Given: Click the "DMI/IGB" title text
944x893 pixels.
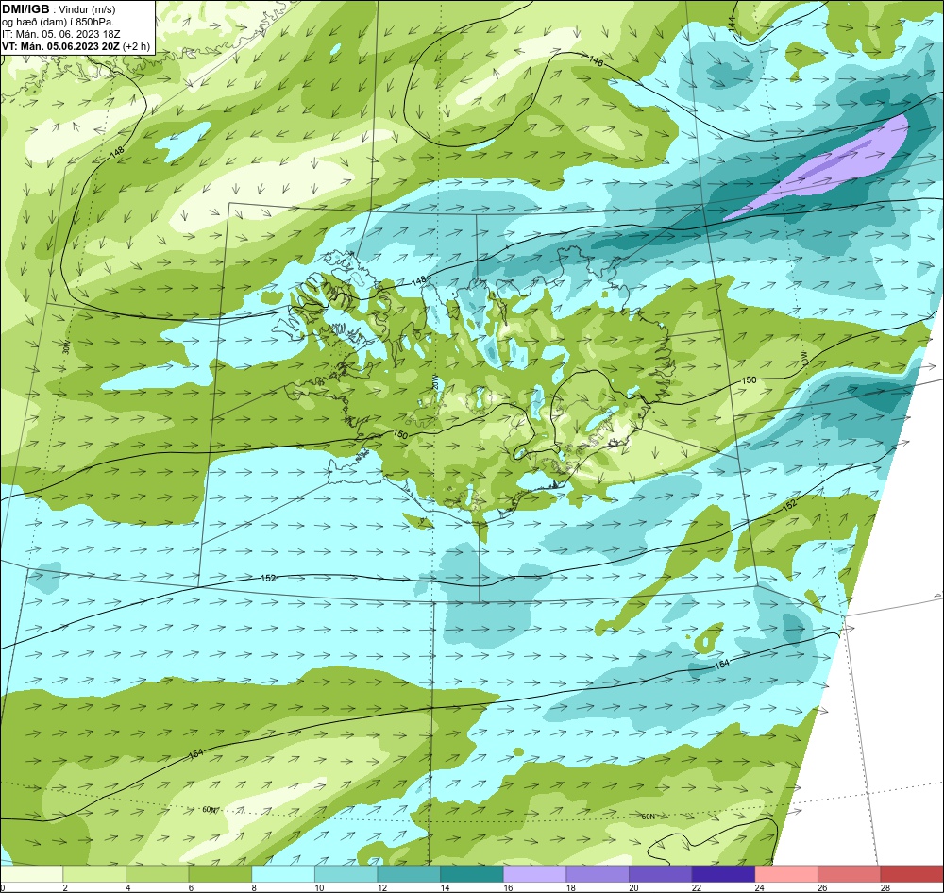Looking at the screenshot, I should point(25,9).
